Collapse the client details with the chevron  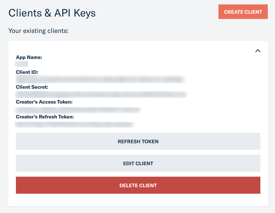tap(258, 51)
